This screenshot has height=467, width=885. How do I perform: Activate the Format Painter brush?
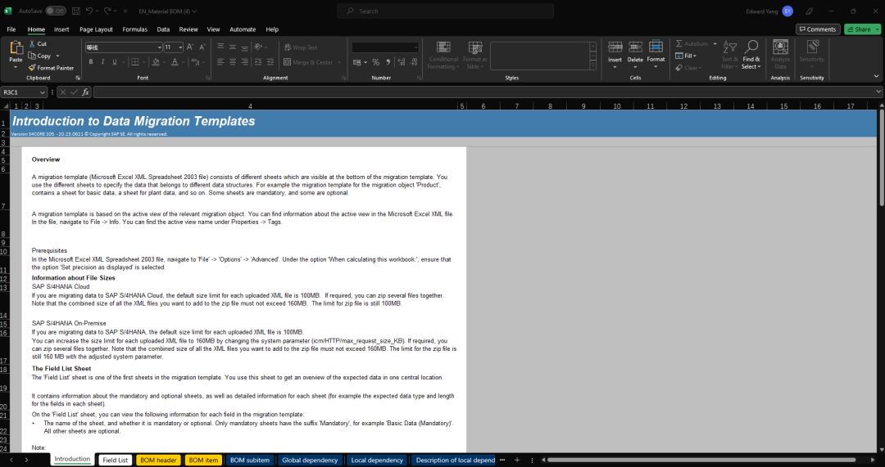(x=52, y=68)
